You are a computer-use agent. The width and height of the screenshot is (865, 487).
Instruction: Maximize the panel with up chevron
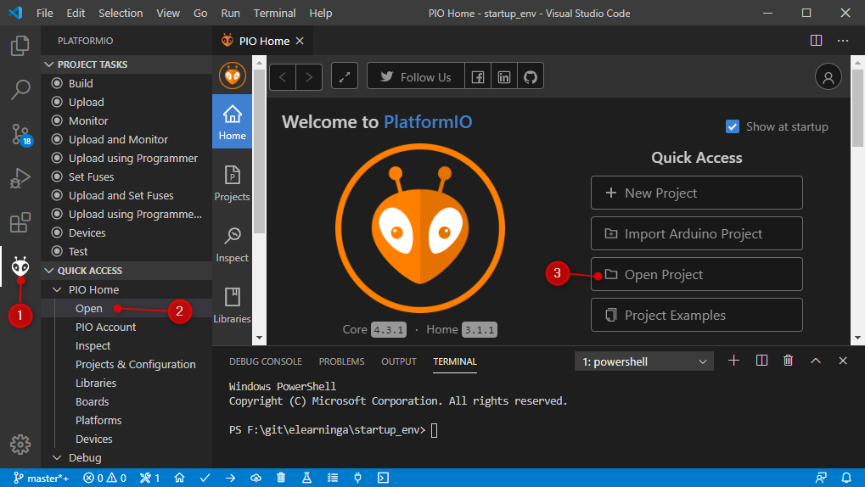816,361
